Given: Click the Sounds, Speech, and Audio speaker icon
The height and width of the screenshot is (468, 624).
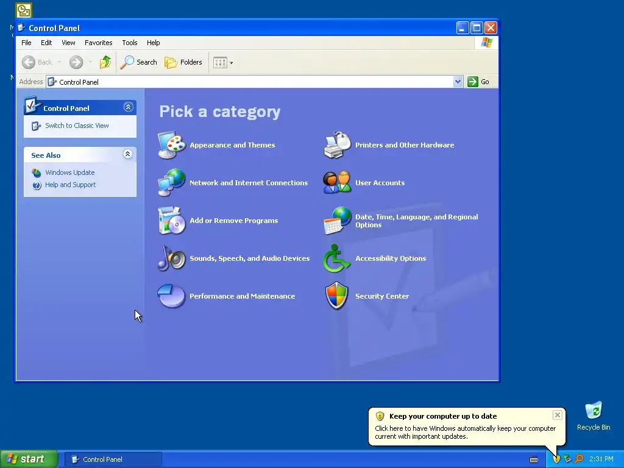Looking at the screenshot, I should tap(171, 258).
